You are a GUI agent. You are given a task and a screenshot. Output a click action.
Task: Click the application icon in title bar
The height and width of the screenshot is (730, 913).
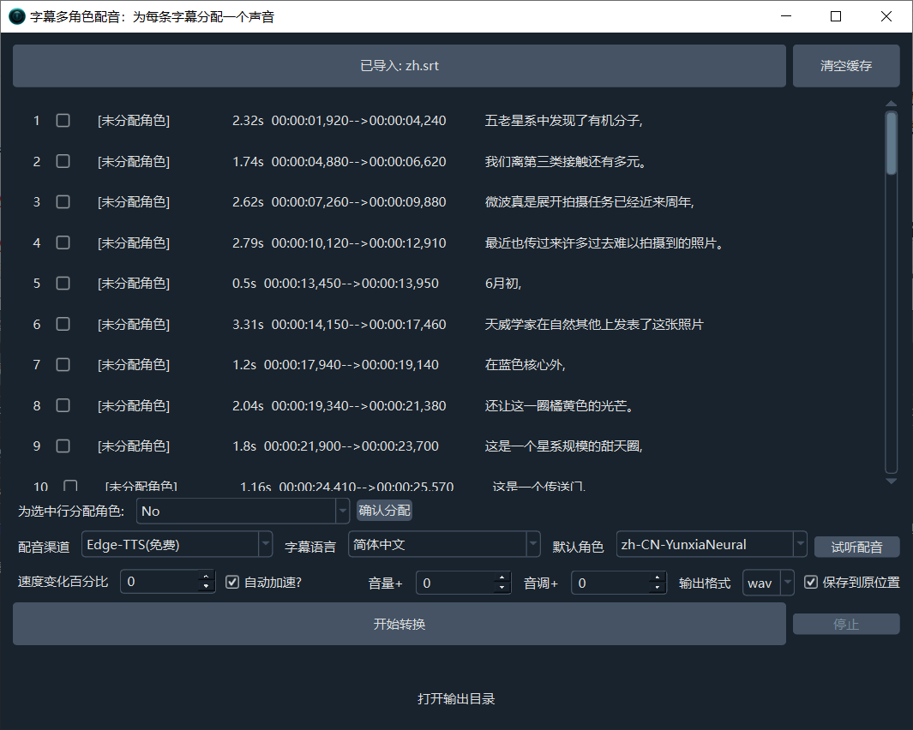(16, 16)
